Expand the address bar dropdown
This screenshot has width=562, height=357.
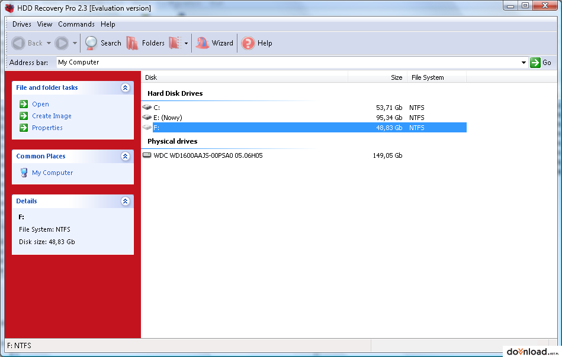click(524, 63)
